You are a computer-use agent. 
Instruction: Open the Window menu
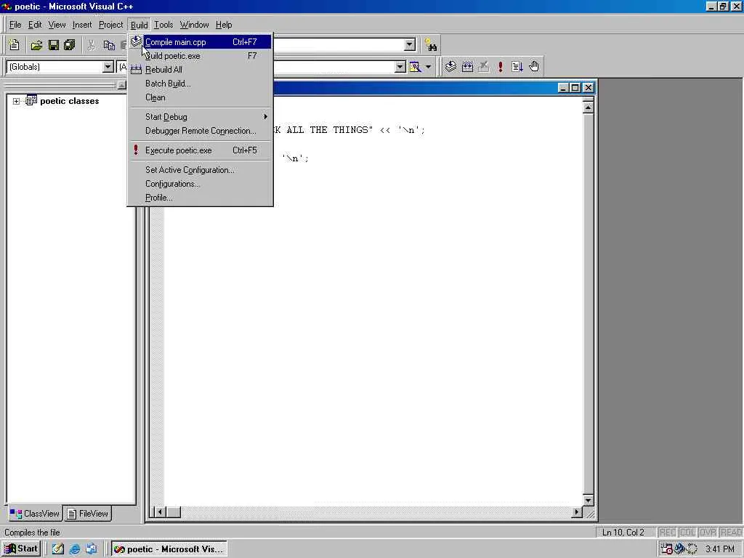click(x=194, y=25)
